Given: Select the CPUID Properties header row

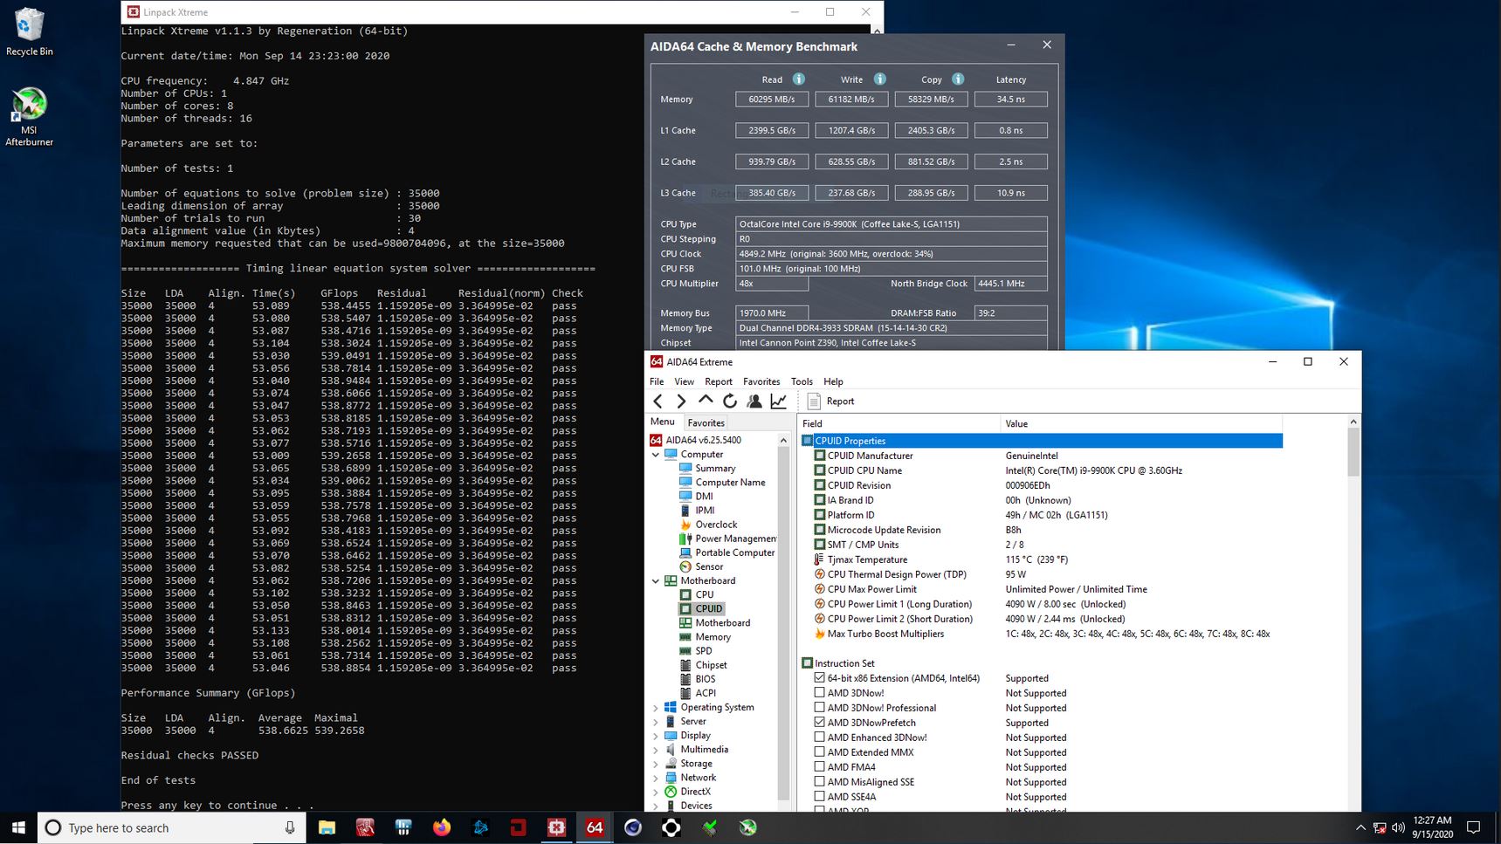Looking at the screenshot, I should click(1042, 441).
